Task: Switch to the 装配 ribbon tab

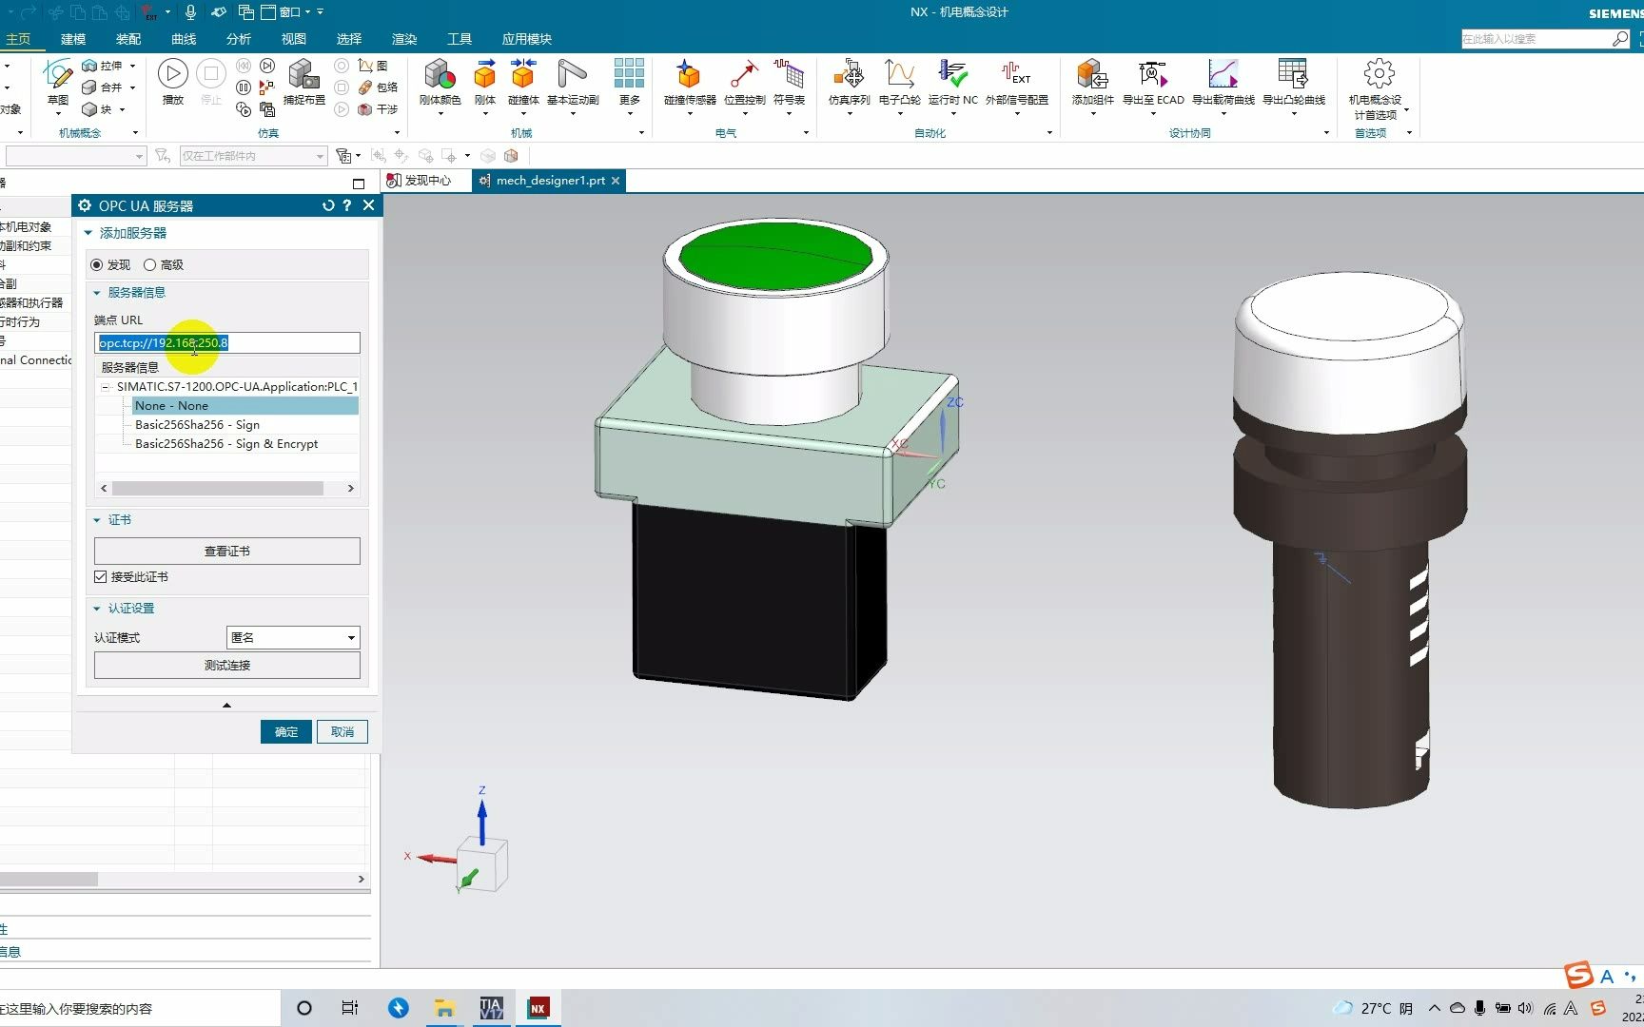Action: 128,39
